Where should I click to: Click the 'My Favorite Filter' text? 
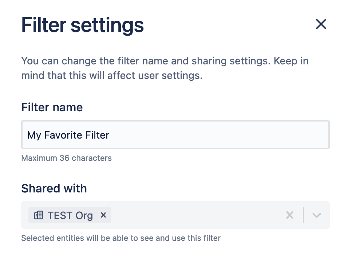point(68,135)
